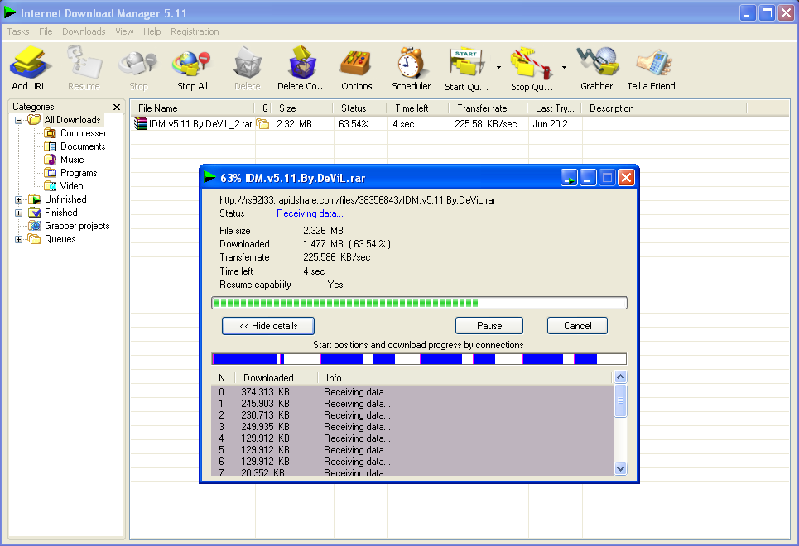Select the Music category folder
The height and width of the screenshot is (546, 799).
(65, 160)
